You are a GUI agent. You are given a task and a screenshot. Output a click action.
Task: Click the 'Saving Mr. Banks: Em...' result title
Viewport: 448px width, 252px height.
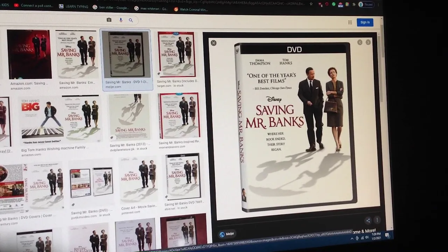point(77,83)
